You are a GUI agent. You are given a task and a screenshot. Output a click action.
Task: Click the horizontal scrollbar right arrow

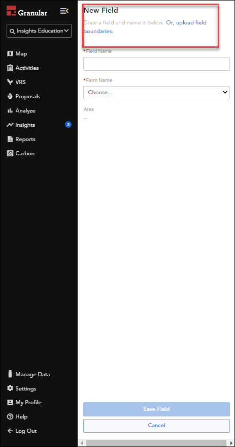click(231, 443)
